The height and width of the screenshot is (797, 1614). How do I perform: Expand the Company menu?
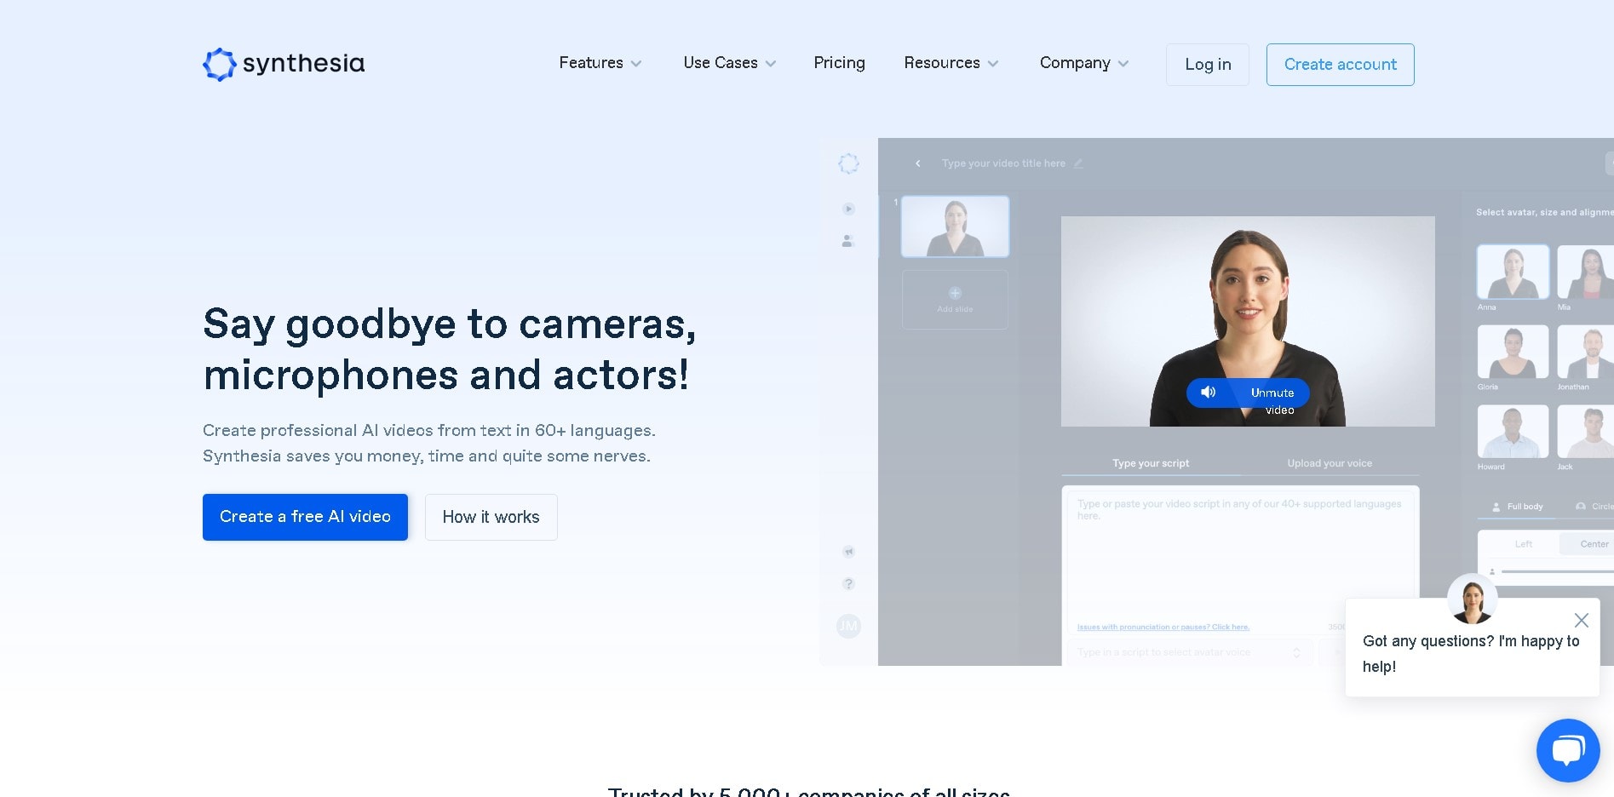click(x=1083, y=63)
